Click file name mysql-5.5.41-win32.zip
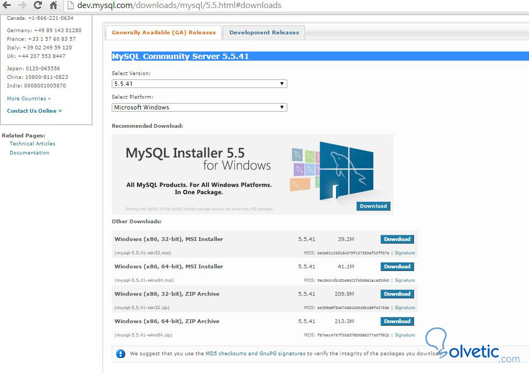Screen dimensions: 529x373 (142, 308)
